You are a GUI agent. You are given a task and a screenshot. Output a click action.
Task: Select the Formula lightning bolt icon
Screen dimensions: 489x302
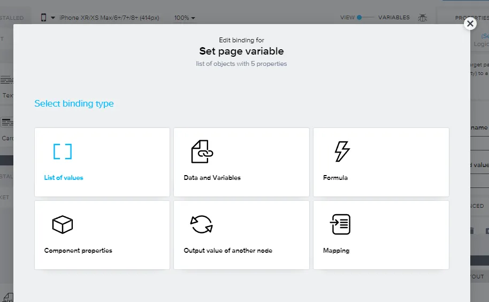(341, 152)
